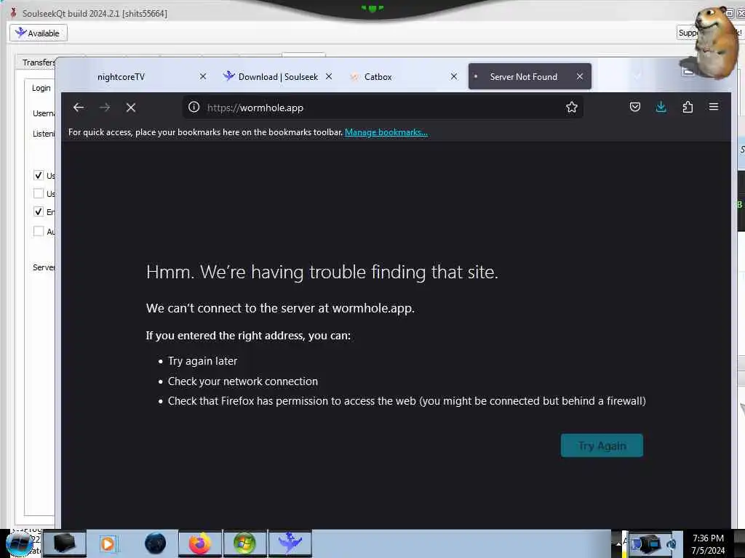Image resolution: width=745 pixels, height=558 pixels.
Task: Switch to the nightcoreTV tab
Action: [x=121, y=77]
